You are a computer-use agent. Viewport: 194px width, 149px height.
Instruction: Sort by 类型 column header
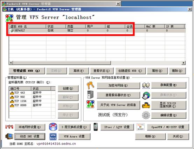point(76,27)
